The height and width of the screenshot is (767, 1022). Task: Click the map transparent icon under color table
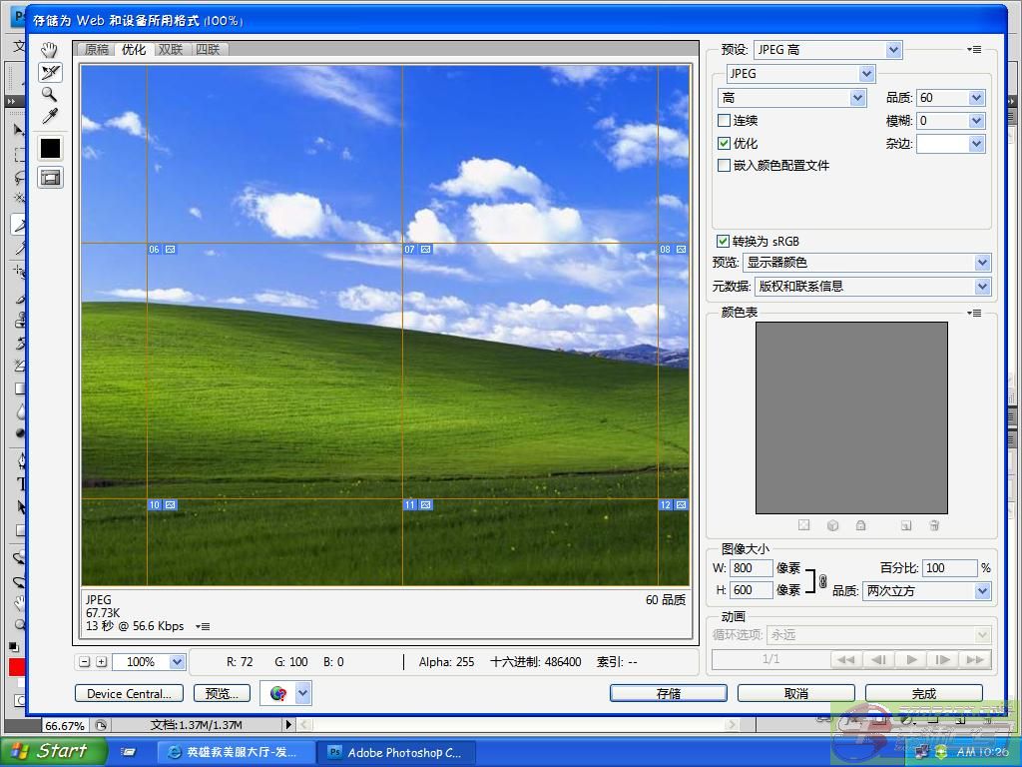coord(803,525)
